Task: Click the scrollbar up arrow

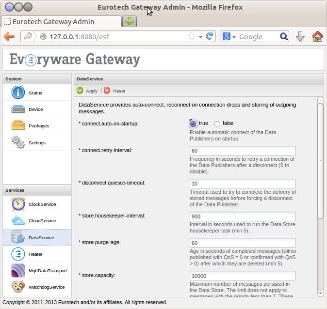Action: [320, 100]
